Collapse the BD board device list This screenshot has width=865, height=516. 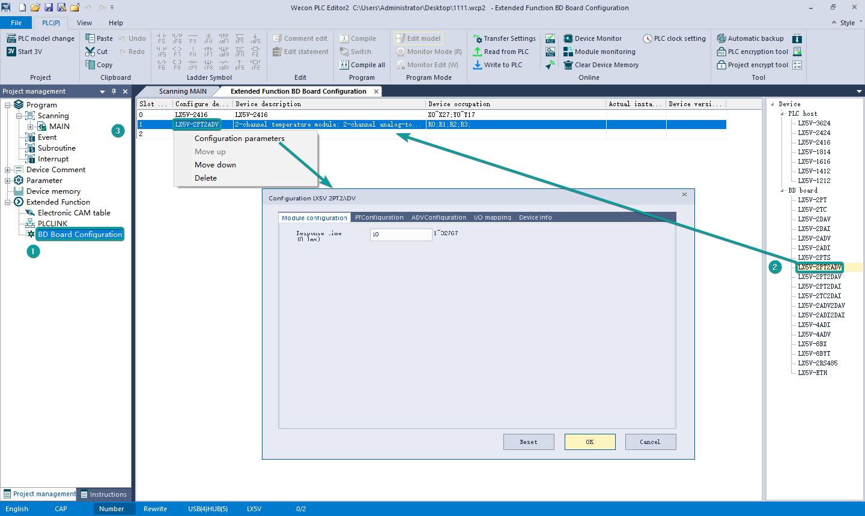click(782, 190)
